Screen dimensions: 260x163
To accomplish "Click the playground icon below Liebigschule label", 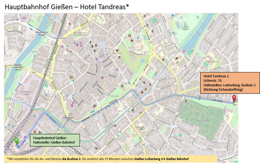I will coord(141,128).
